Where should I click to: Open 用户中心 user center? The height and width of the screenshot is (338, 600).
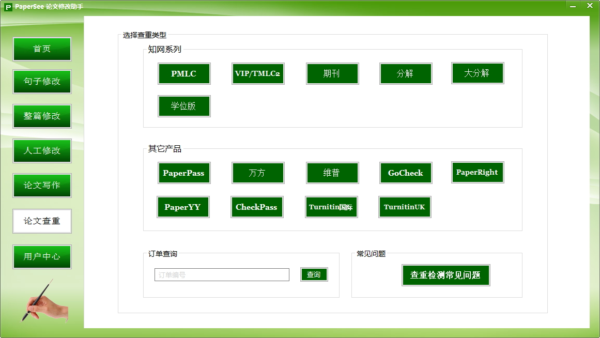tap(42, 256)
